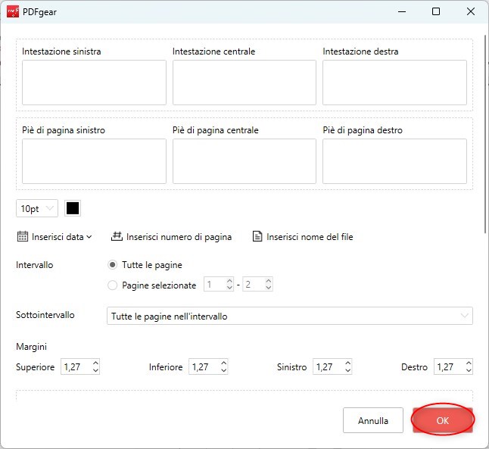This screenshot has width=489, height=449.
Task: Open the 10pt font size dropdown
Action: pyautogui.click(x=37, y=208)
